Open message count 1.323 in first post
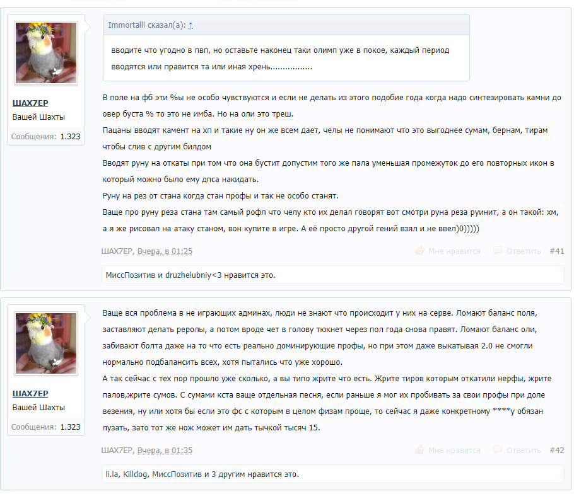The height and width of the screenshot is (494, 574). pyautogui.click(x=70, y=136)
